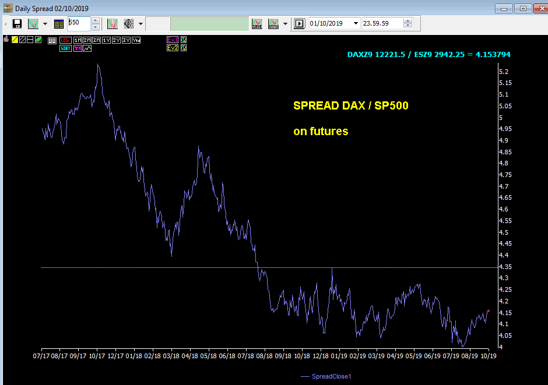Click the play button in the toolbar
This screenshot has width=548, height=385.
pyautogui.click(x=300, y=23)
